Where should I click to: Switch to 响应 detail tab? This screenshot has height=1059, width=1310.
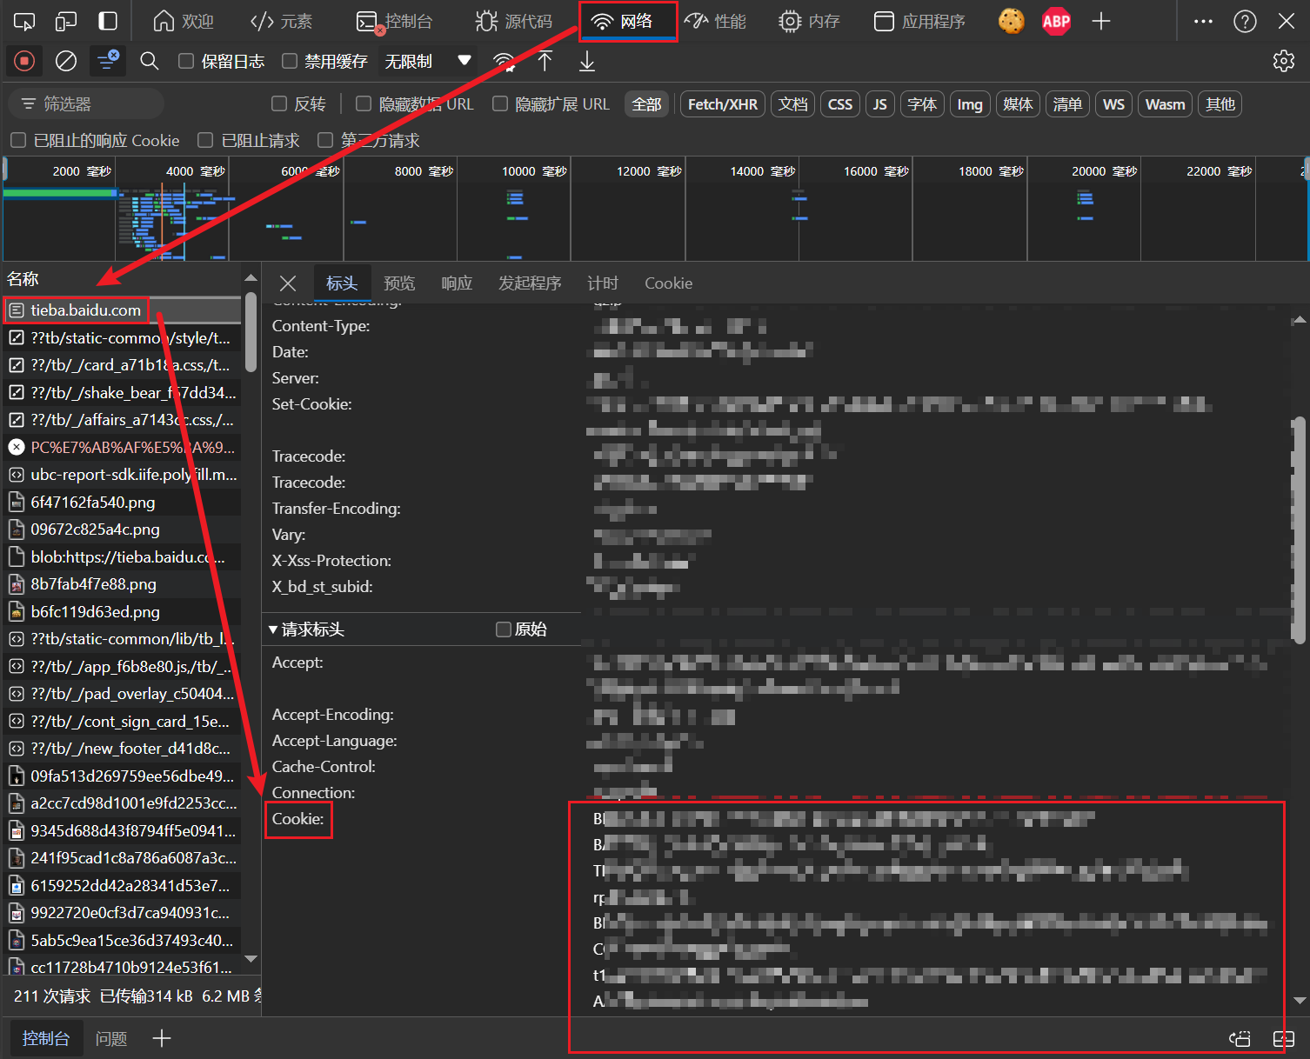tap(457, 283)
